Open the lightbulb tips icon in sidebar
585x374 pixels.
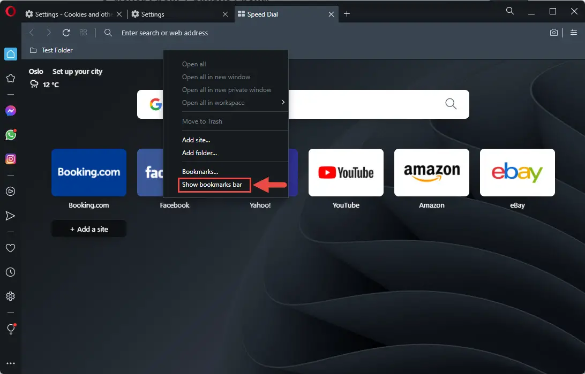pyautogui.click(x=11, y=329)
